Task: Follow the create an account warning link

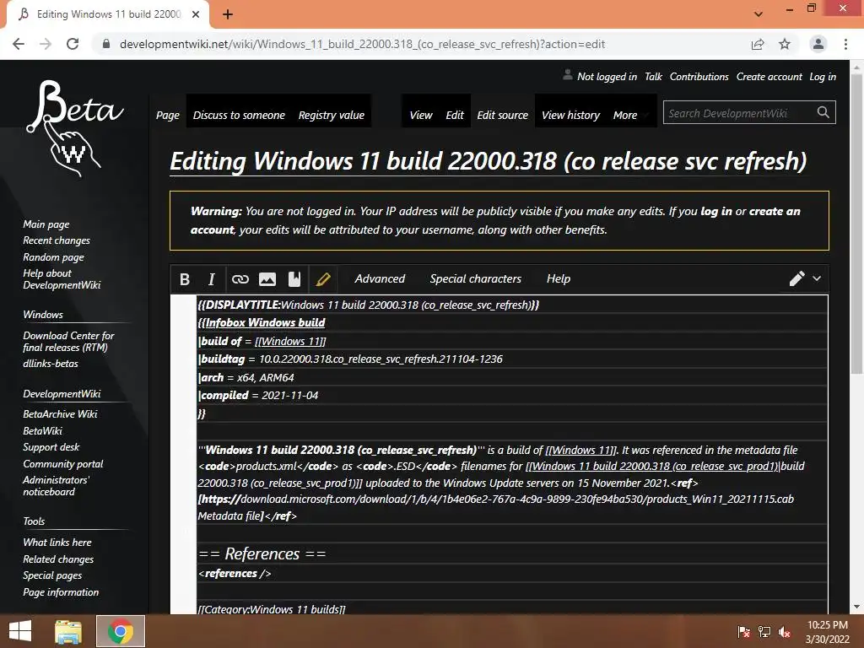Action: (x=775, y=212)
